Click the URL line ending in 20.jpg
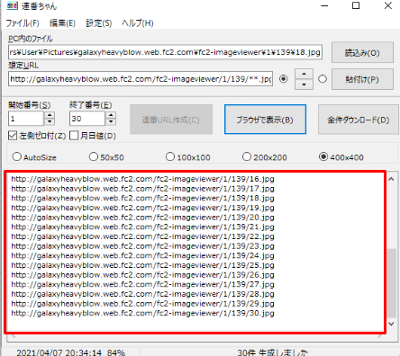 tap(142, 218)
